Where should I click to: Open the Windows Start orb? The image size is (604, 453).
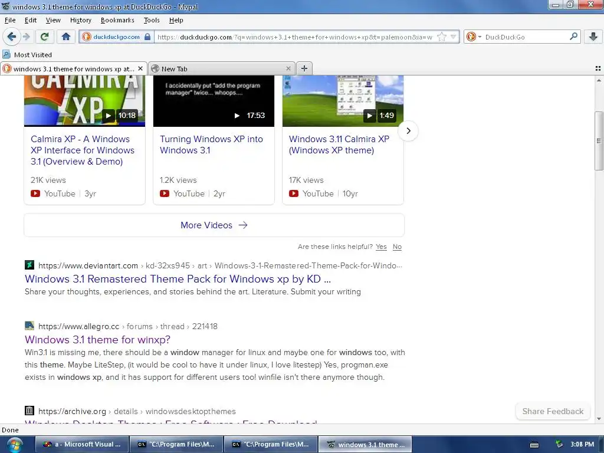click(14, 445)
